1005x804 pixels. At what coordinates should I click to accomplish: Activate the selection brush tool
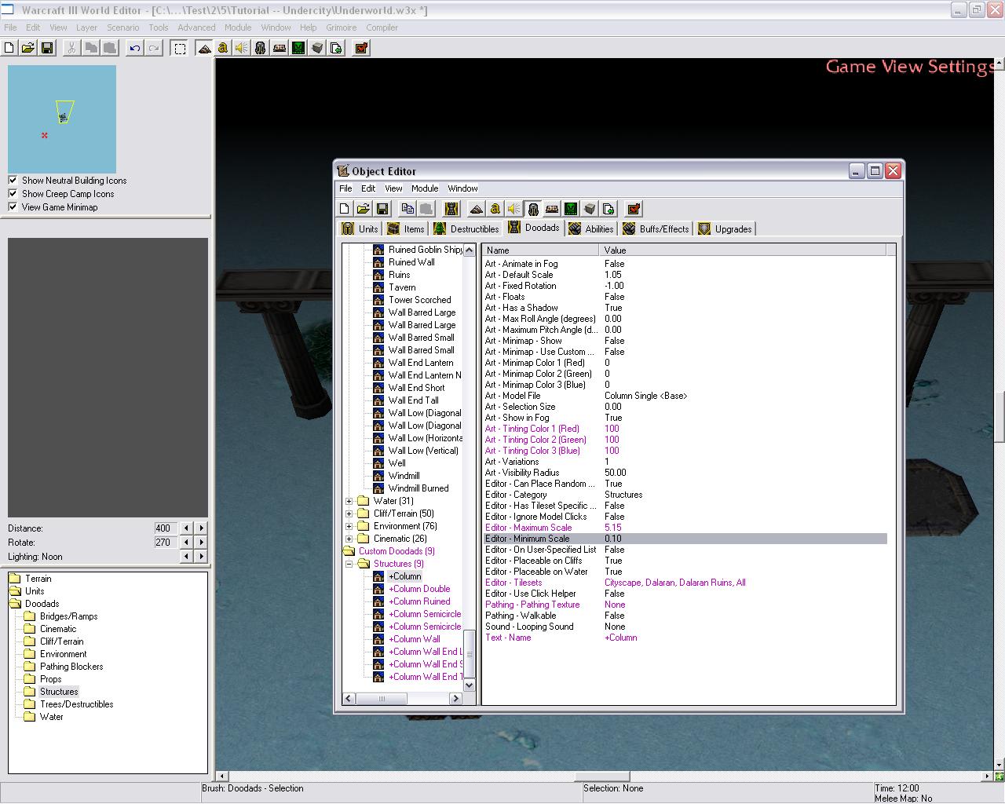coord(180,48)
